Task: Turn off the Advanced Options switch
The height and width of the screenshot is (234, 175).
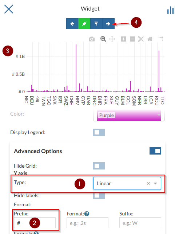Action: [x=155, y=151]
